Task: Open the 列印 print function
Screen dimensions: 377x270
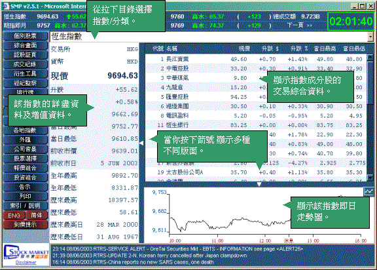Action: point(25,197)
